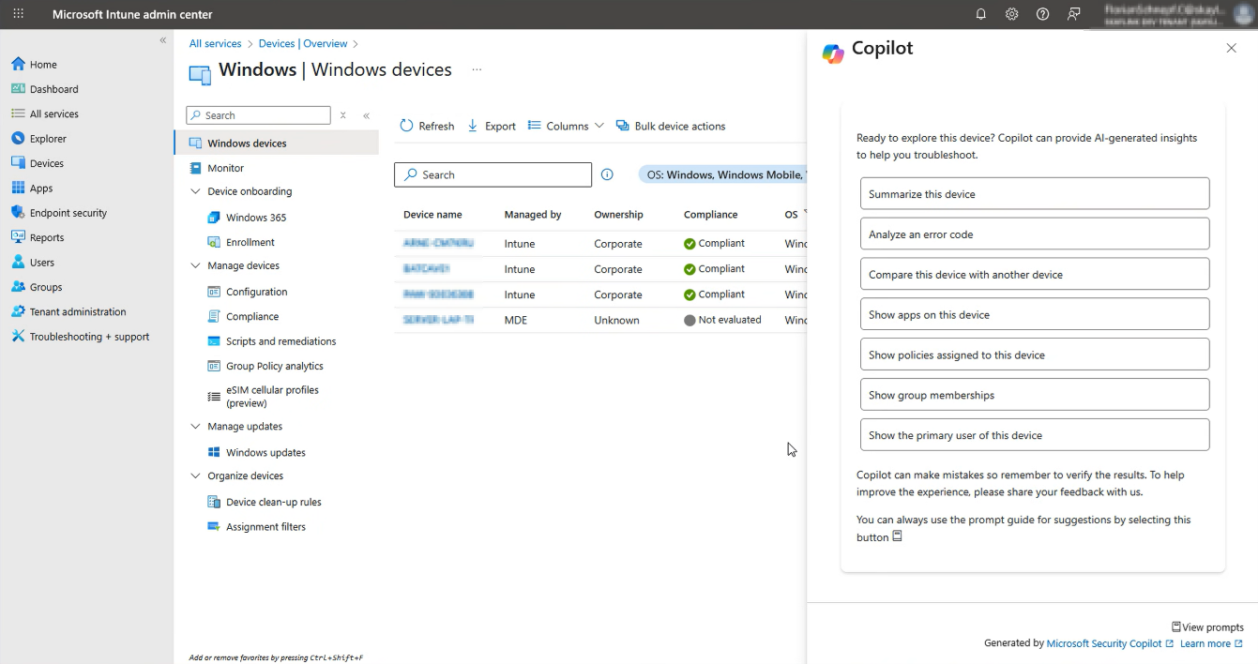Image resolution: width=1258 pixels, height=664 pixels.
Task: Click Show group memberships prompt
Action: pos(1035,395)
